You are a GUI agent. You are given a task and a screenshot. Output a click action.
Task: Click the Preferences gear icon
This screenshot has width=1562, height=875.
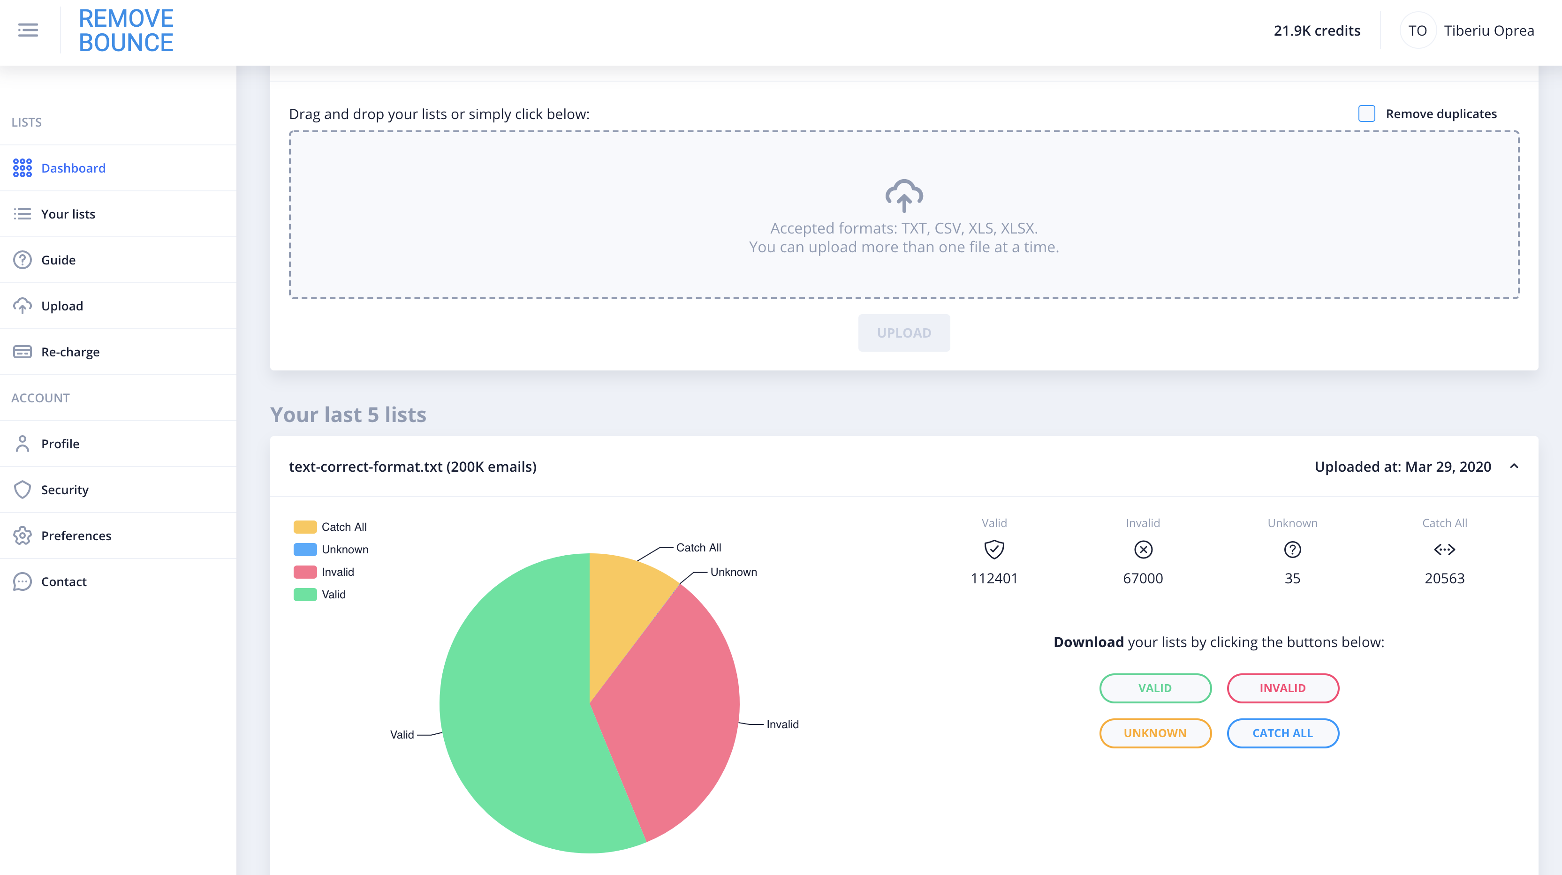pos(23,536)
